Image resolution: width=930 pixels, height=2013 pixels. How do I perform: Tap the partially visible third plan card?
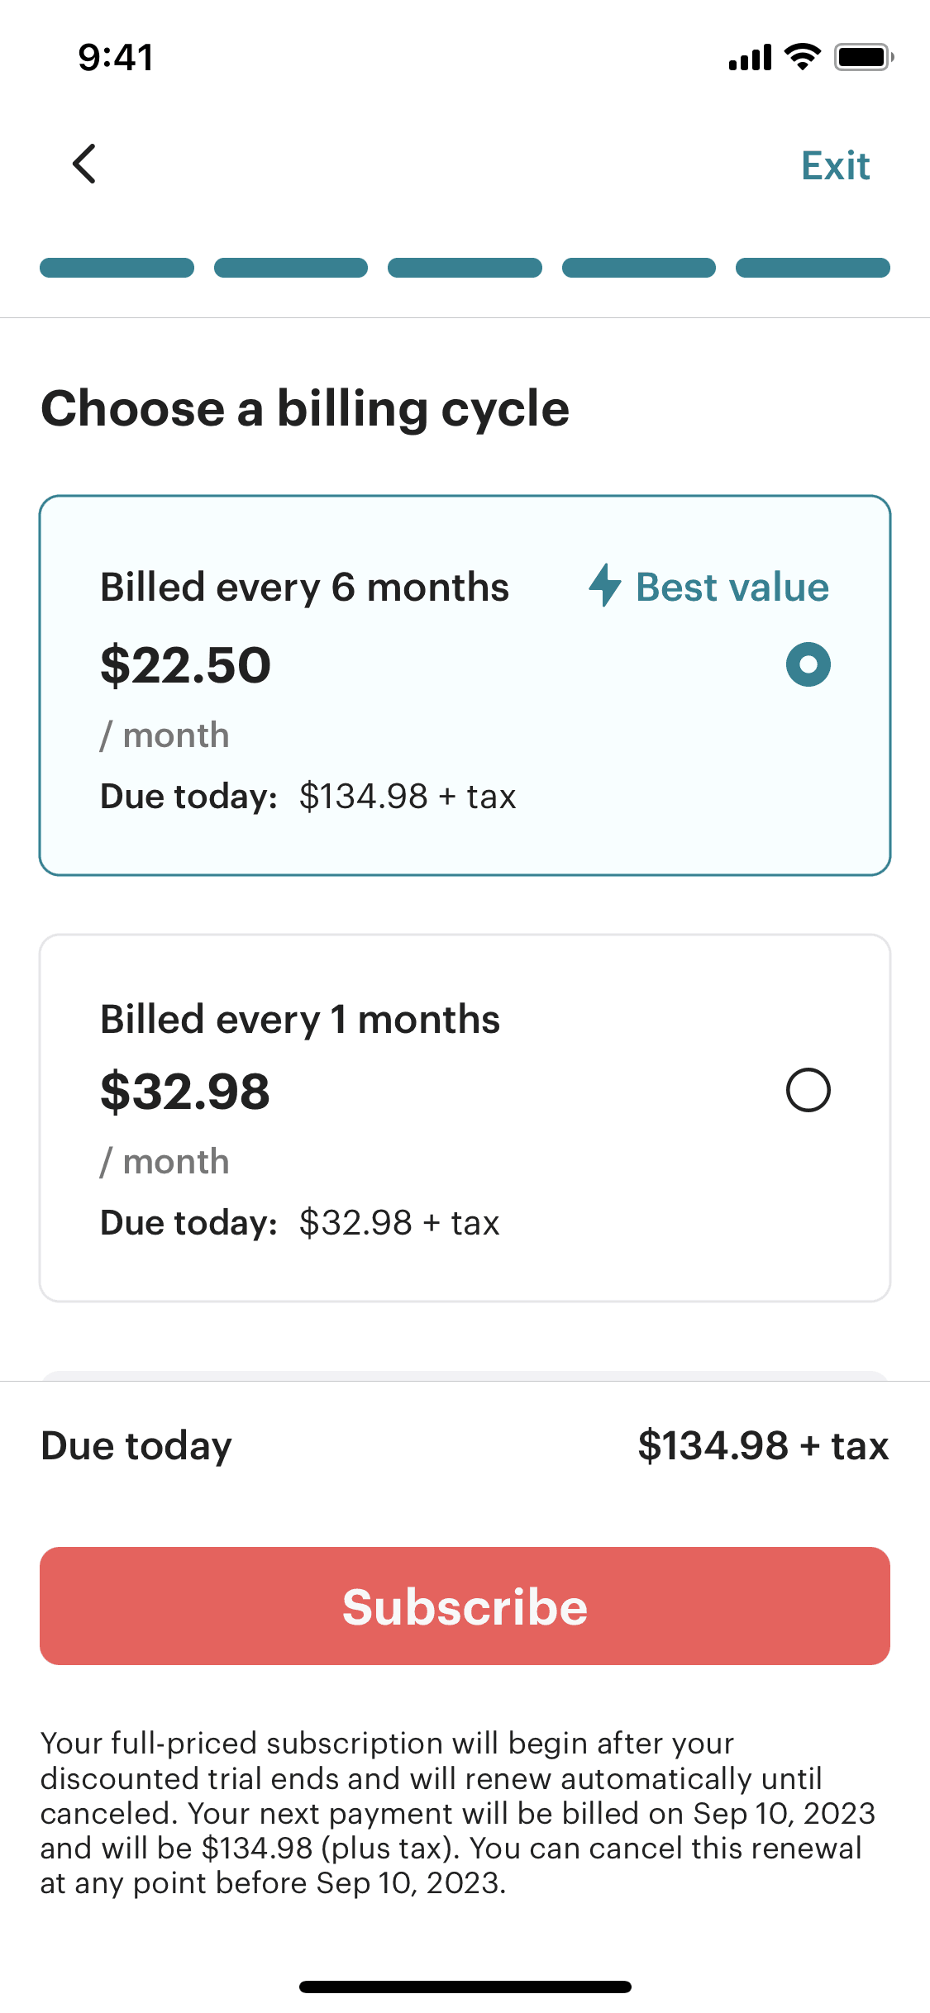click(465, 1375)
